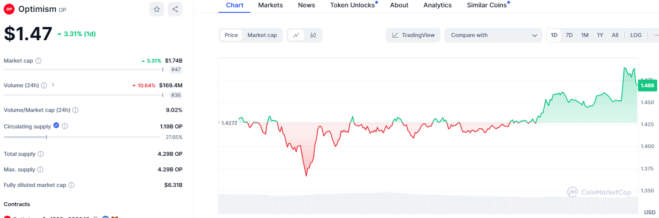
Task: Click the circulating supply progress bar
Action: [82, 137]
